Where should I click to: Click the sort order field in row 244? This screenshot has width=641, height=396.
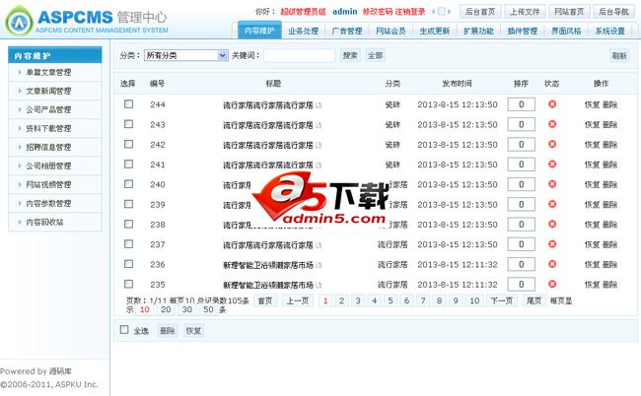(x=522, y=104)
